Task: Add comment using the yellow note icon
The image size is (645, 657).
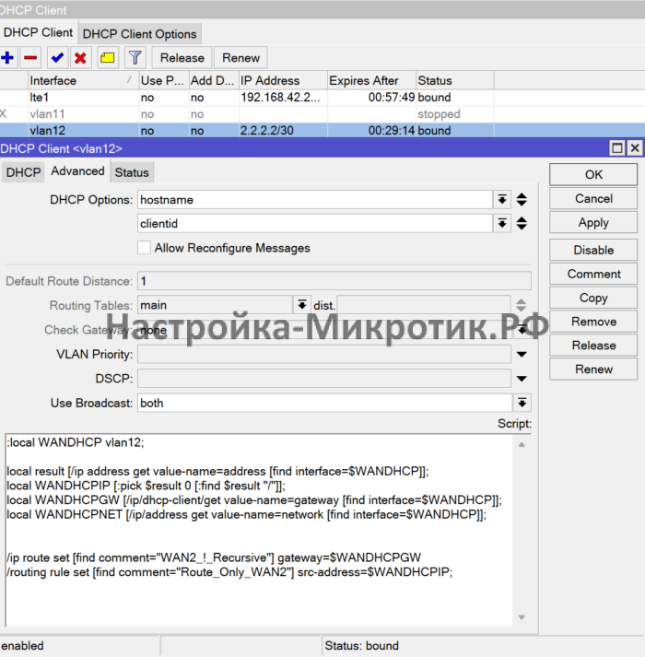Action: click(x=108, y=58)
